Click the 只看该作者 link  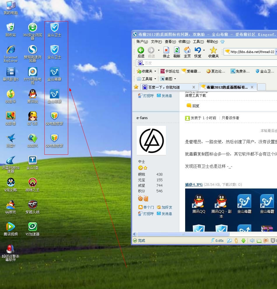click(x=230, y=118)
